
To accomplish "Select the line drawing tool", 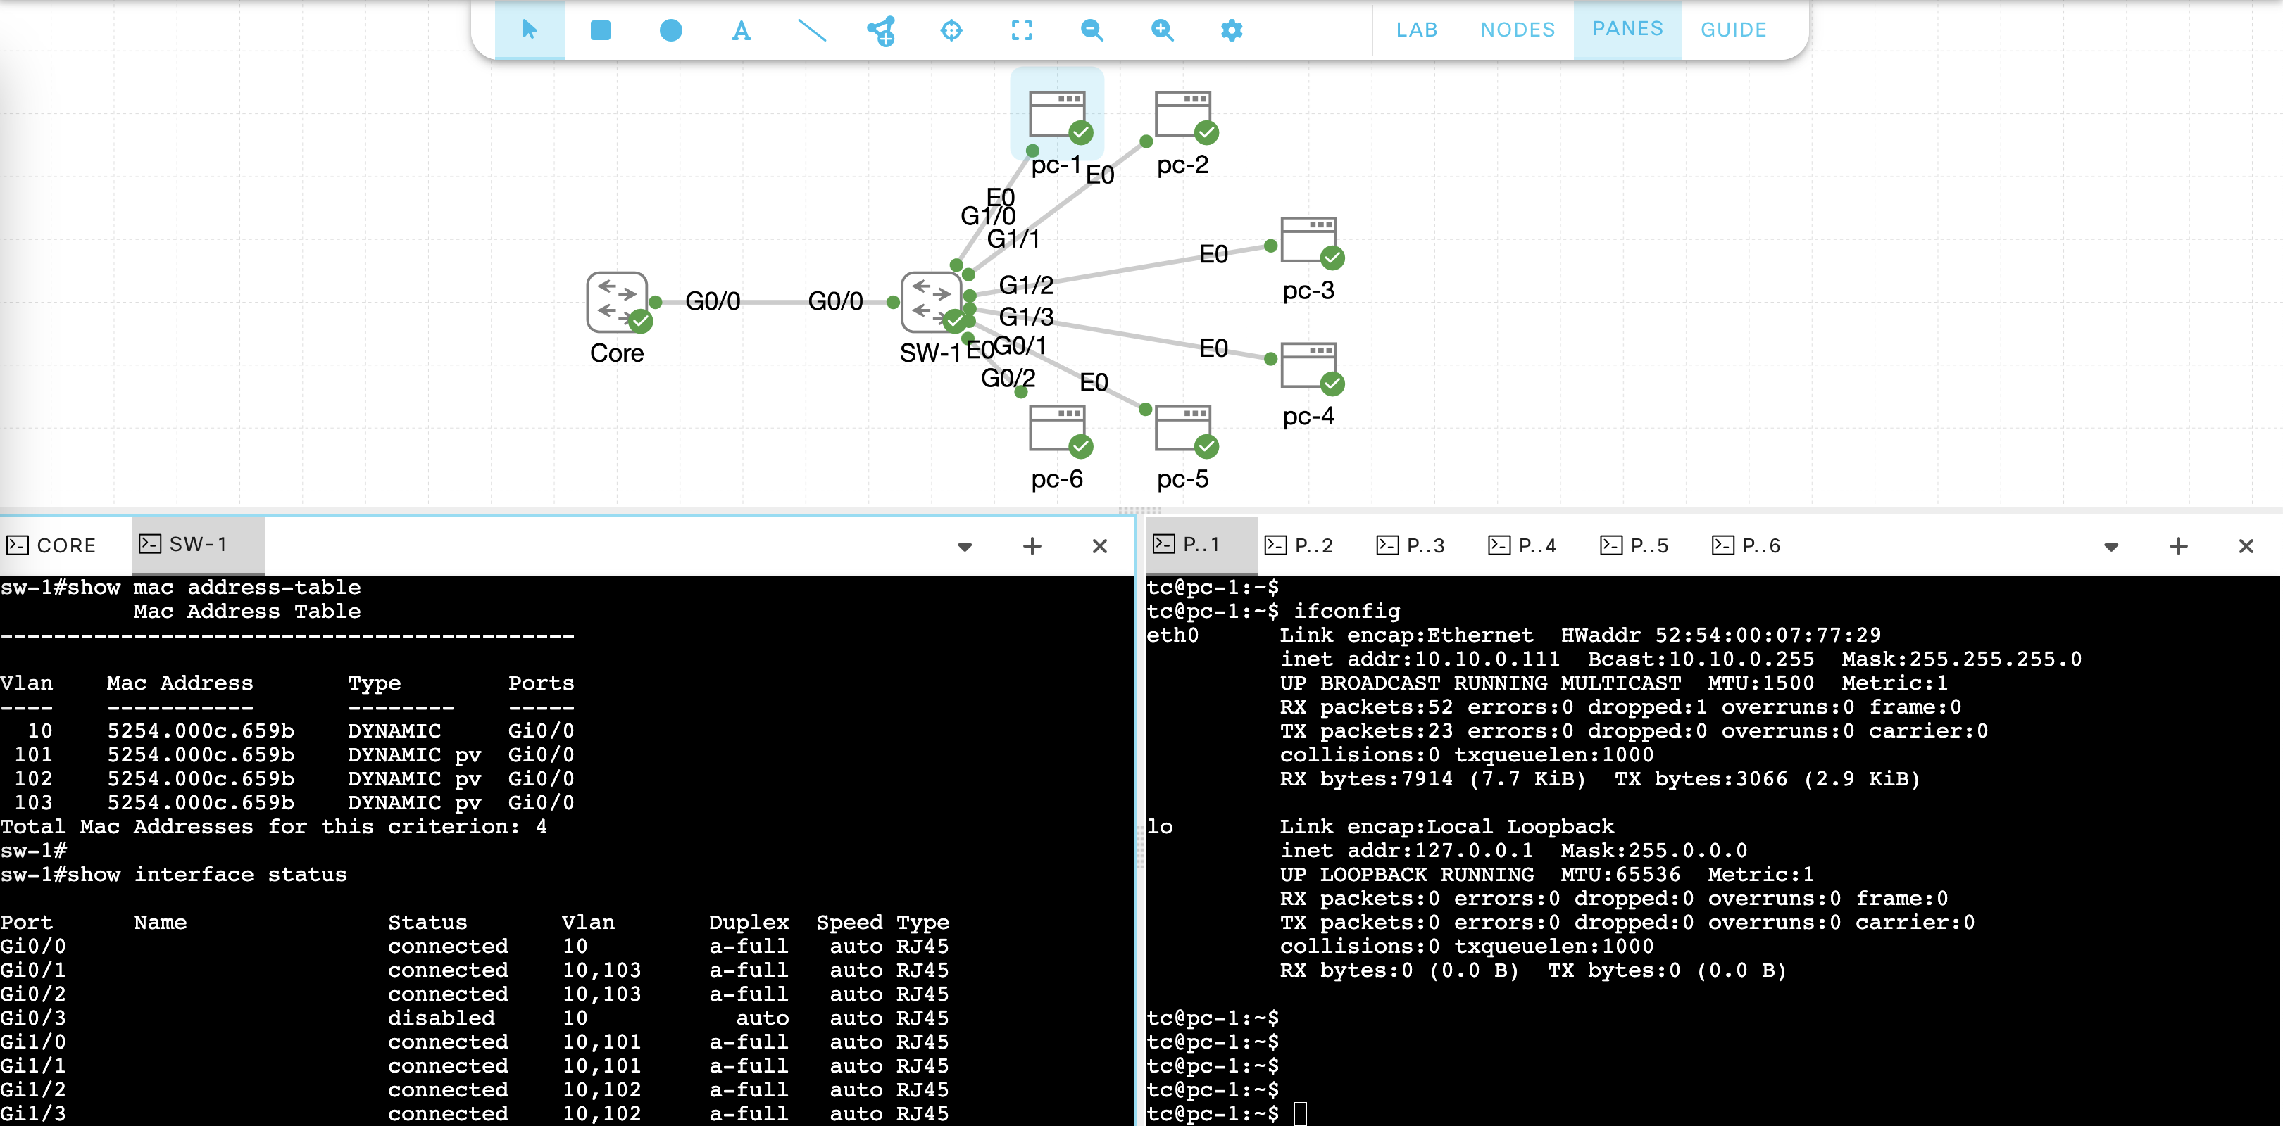I will [x=812, y=30].
